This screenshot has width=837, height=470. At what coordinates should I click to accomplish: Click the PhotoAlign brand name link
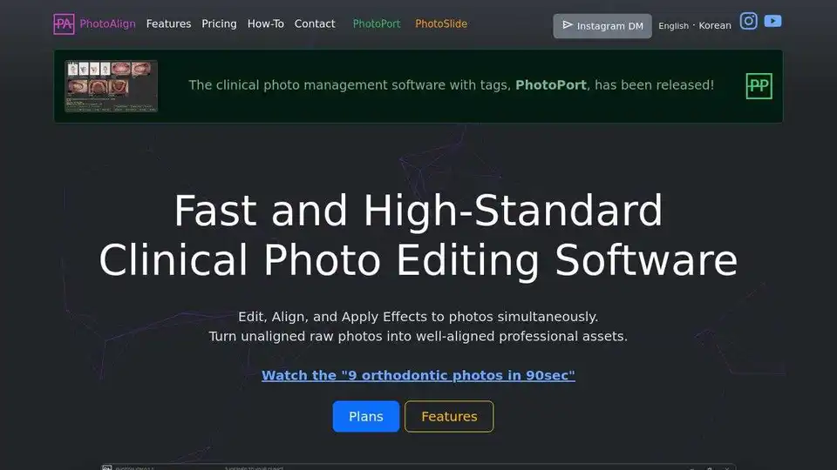(x=107, y=24)
